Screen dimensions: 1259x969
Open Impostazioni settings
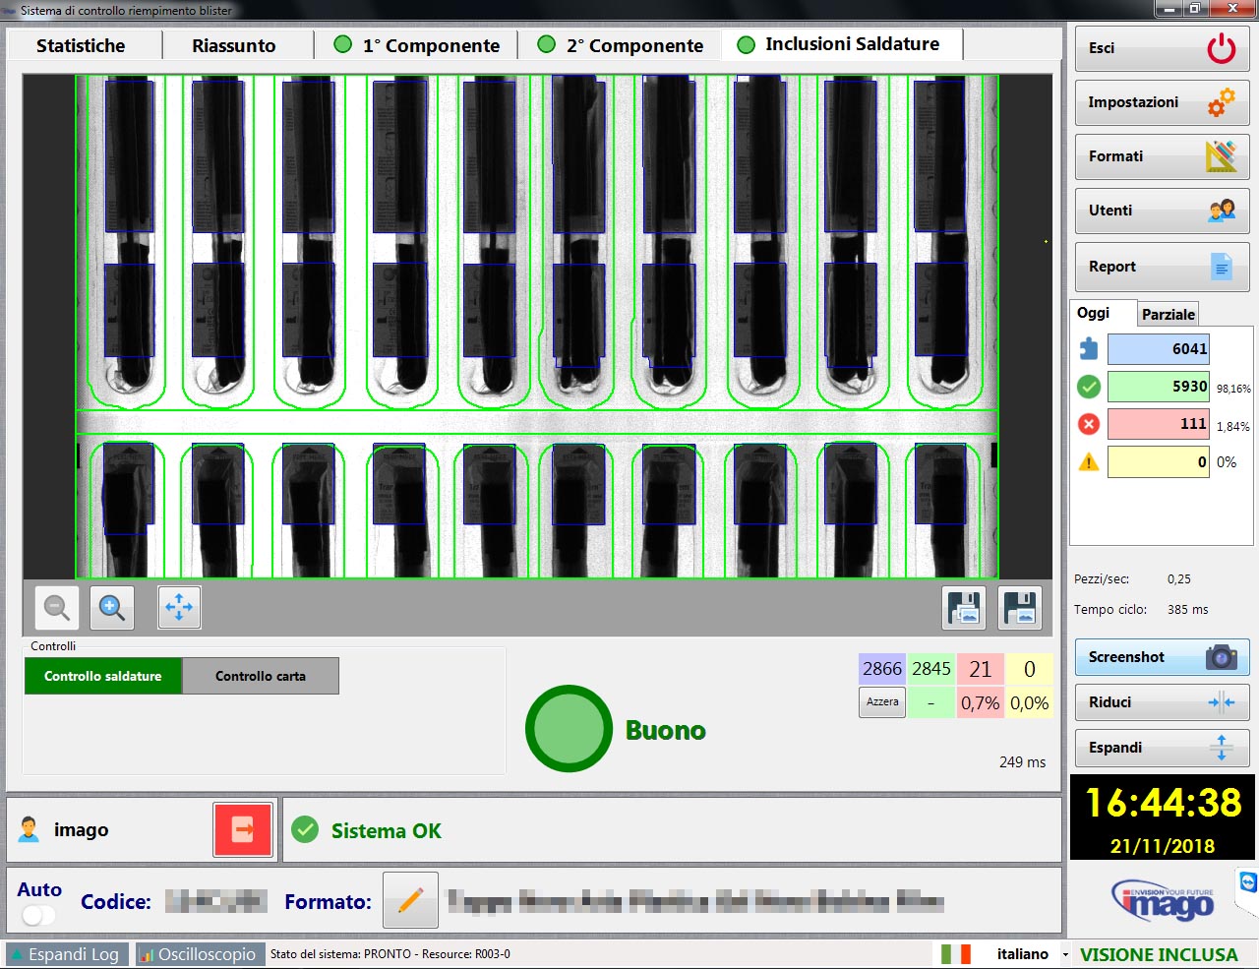pos(1162,102)
